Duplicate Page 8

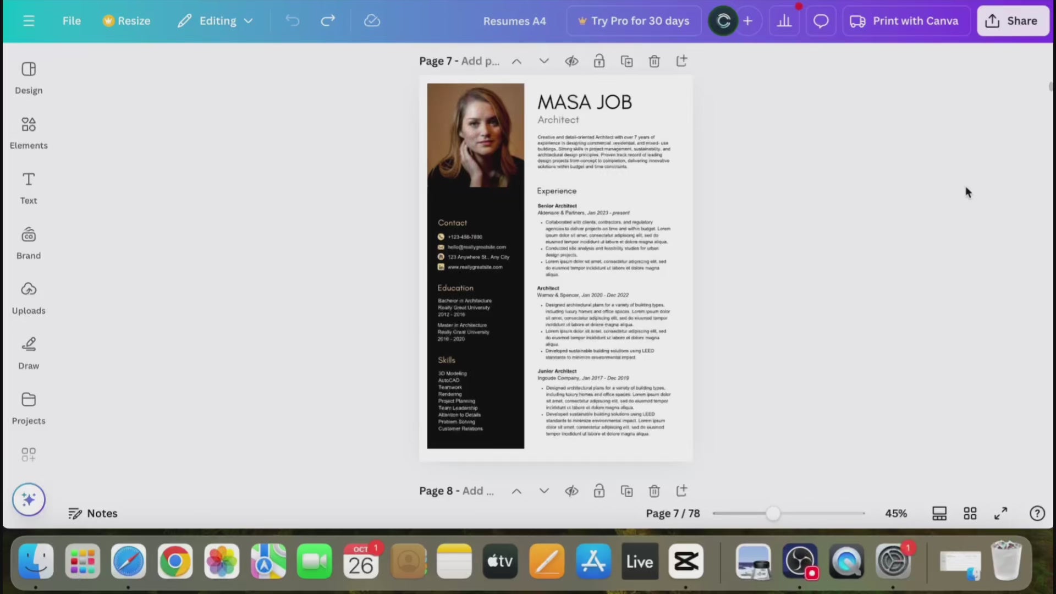pyautogui.click(x=626, y=491)
